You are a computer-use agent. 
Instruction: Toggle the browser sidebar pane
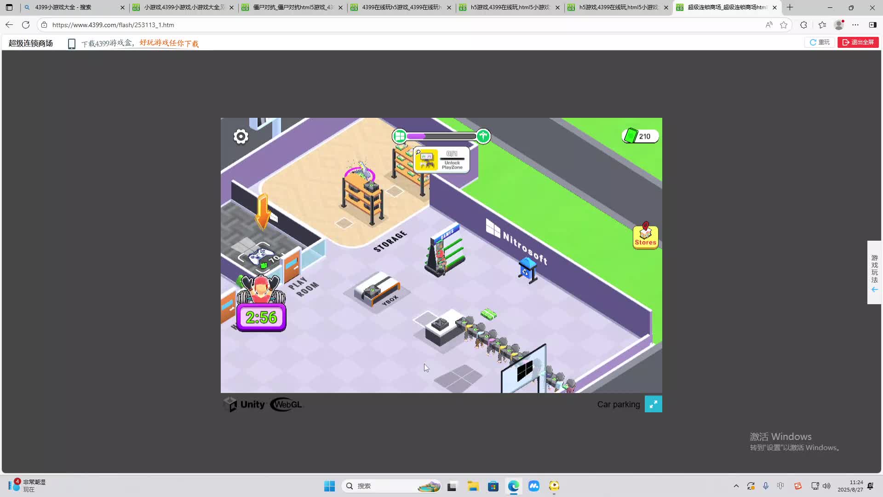[x=872, y=25]
